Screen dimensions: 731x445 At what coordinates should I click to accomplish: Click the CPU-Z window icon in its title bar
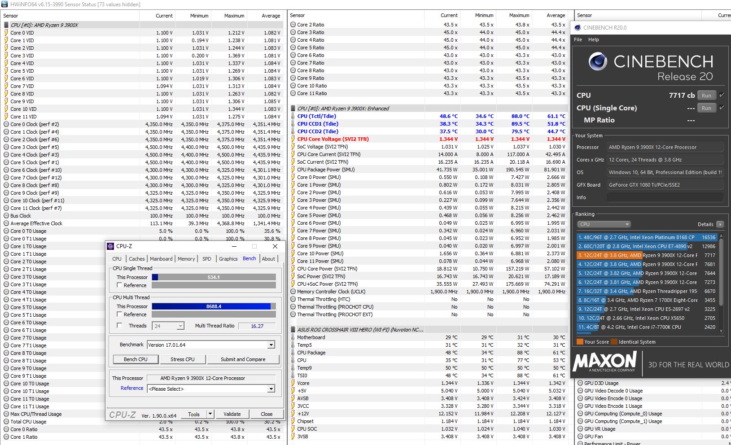coord(111,246)
